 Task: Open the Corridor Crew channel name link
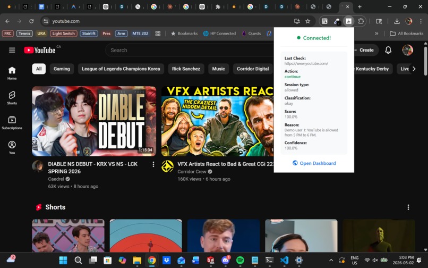click(192, 171)
